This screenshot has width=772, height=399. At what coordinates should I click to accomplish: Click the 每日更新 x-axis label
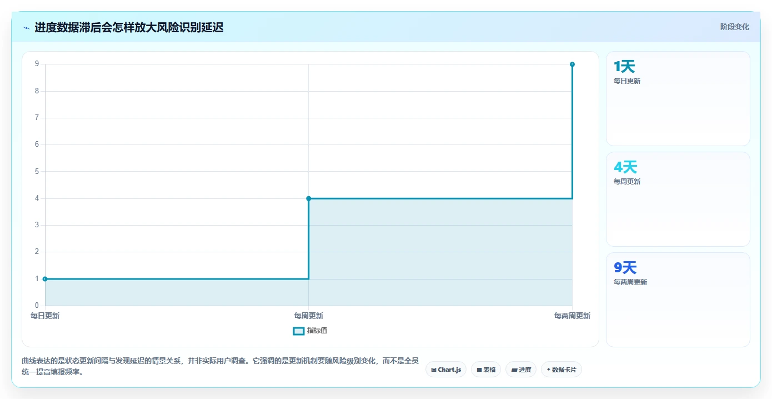pyautogui.click(x=45, y=316)
